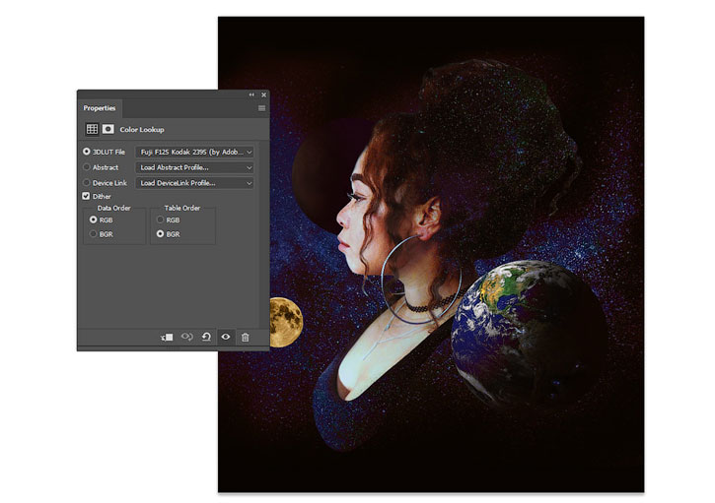View previous state icon

187,337
